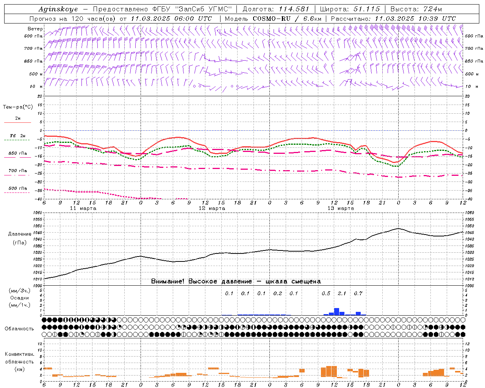
Task: Click the "Долгота: 114.581" longitude value
Action: tap(276, 9)
